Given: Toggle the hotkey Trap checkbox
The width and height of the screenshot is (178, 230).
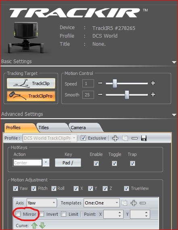Looking at the screenshot, I should point(132,163).
